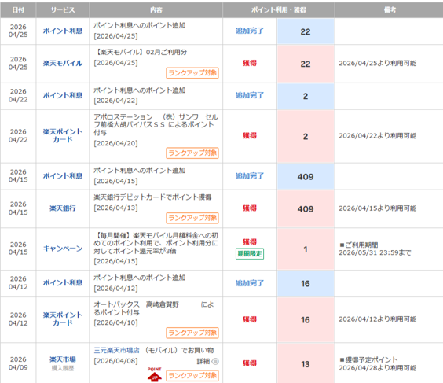
Task: Click 追加完了 status in 04/12 row
Action: [250, 283]
